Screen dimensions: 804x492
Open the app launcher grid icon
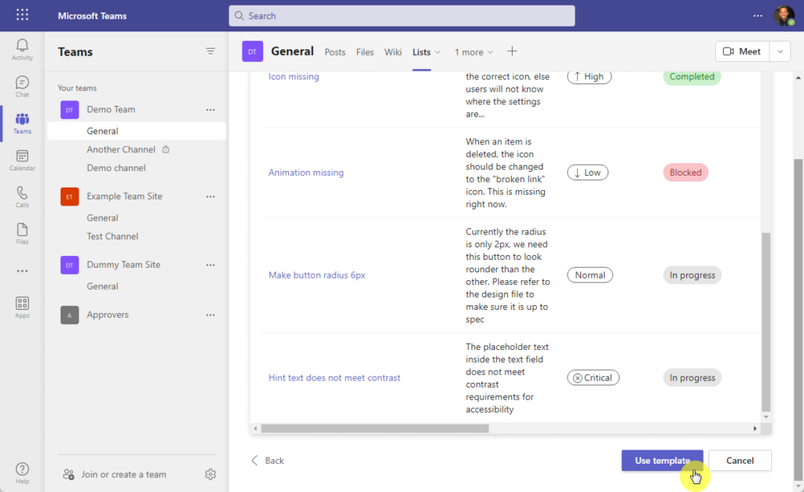coord(22,15)
